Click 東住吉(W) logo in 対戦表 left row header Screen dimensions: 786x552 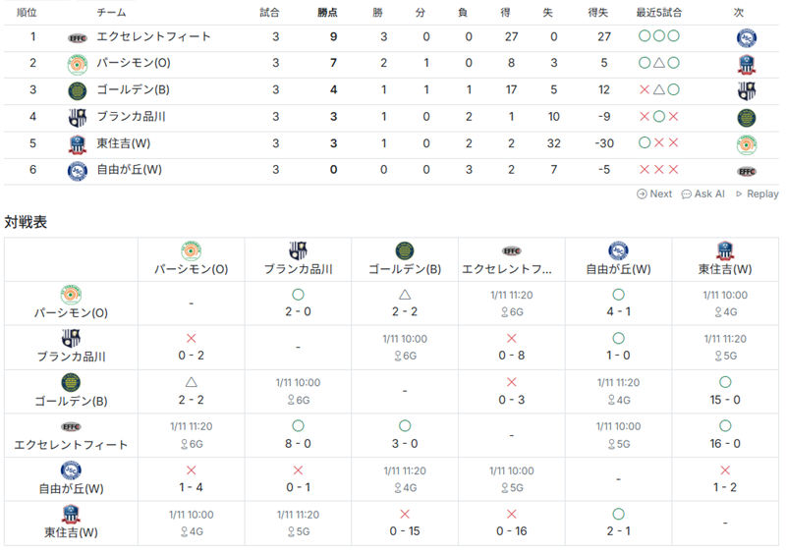(71, 515)
